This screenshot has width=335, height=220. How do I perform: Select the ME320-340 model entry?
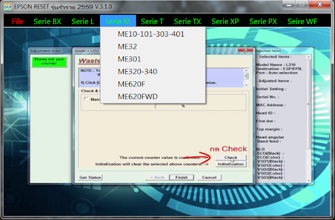pyautogui.click(x=153, y=71)
